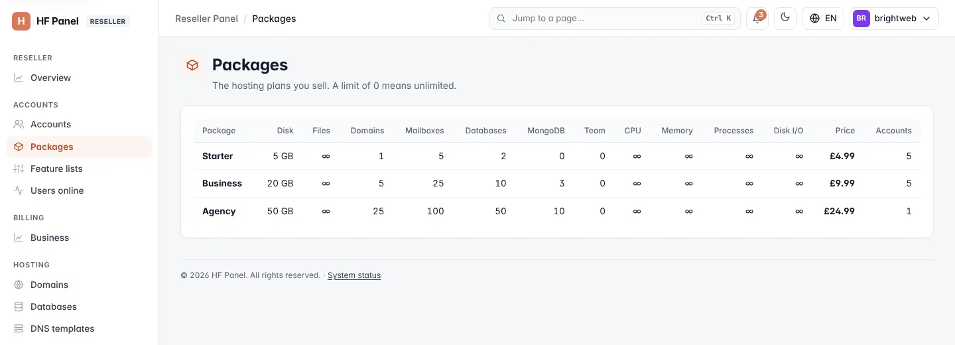The width and height of the screenshot is (955, 345).
Task: Click the Reseller Panel breadcrumb
Action: 206,19
